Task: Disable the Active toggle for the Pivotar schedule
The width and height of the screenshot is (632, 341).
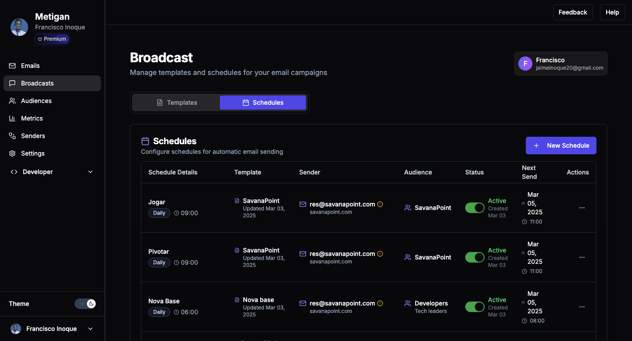Action: click(x=475, y=257)
